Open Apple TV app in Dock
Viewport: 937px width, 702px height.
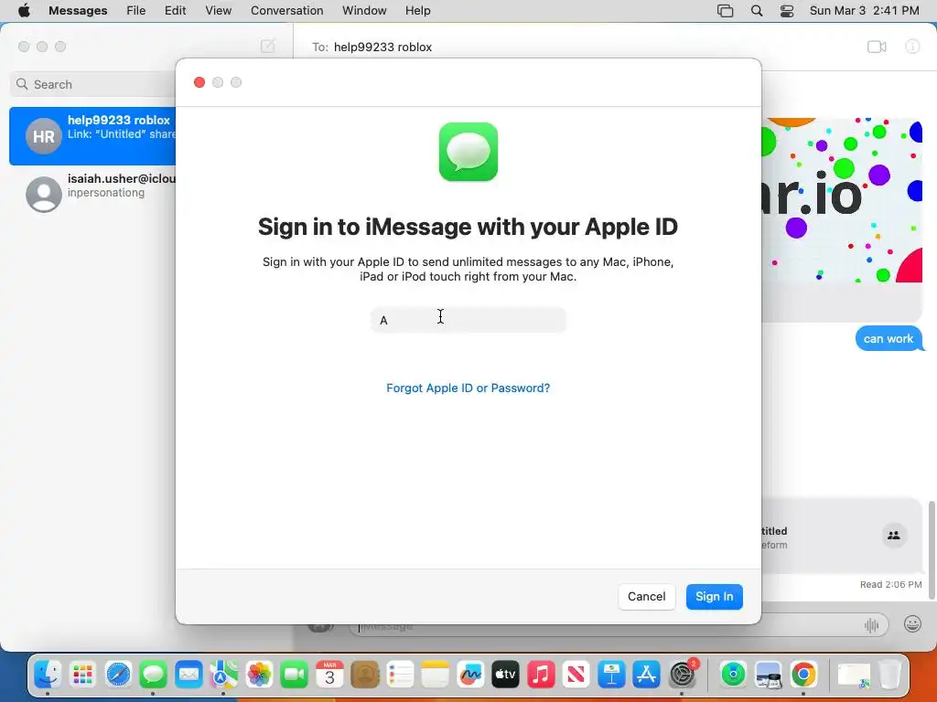(x=505, y=675)
